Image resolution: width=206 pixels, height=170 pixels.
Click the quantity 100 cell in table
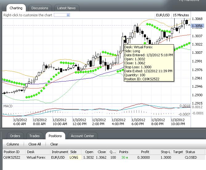(x=113, y=157)
